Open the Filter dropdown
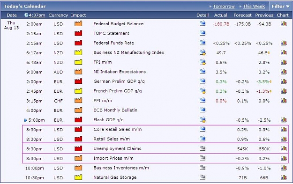Image resolution: width=293 pixels, height=184 pixels. pos(280,7)
